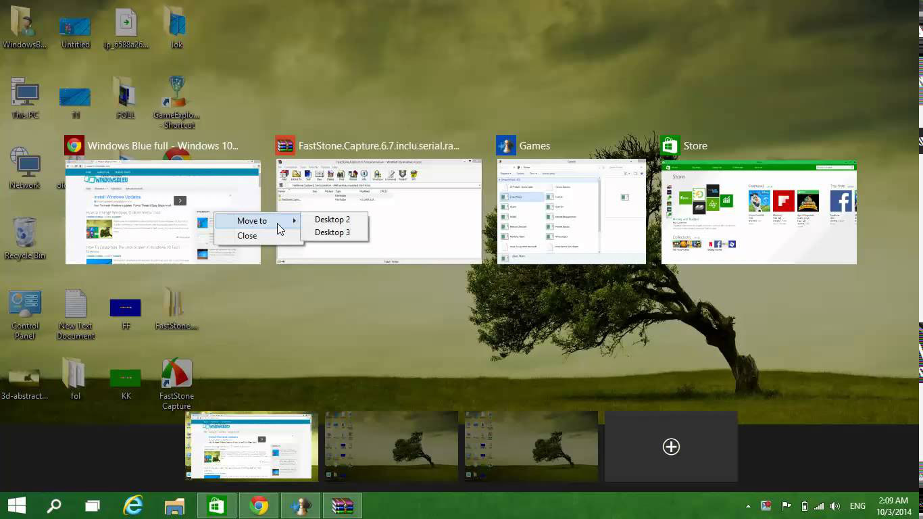
Task: Open volume control in system tray
Action: pos(835,506)
